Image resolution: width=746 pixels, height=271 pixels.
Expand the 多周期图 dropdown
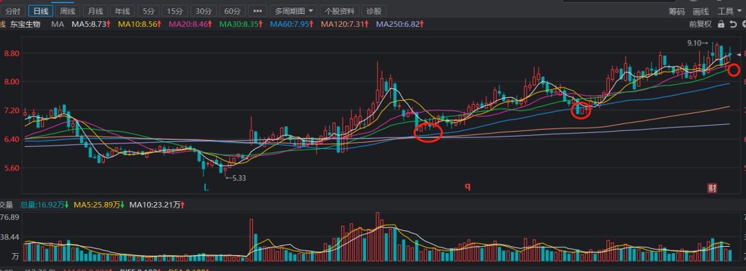(x=294, y=11)
